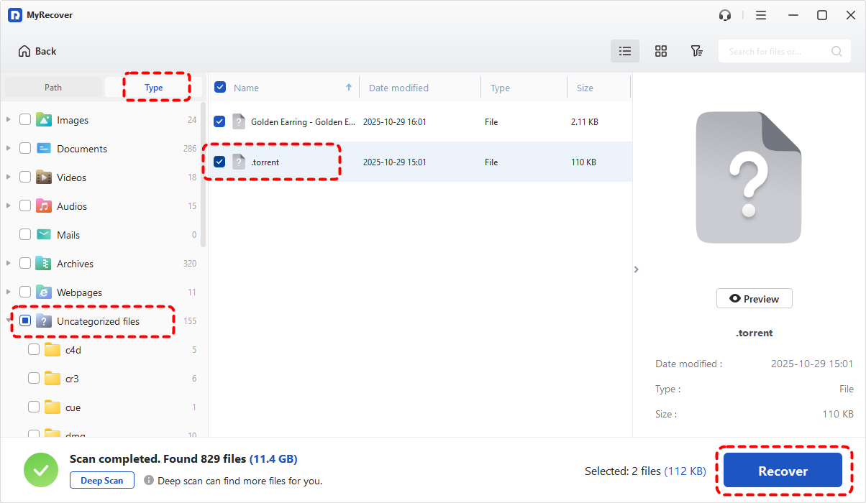
Task: Open the filter options icon
Action: pyautogui.click(x=696, y=51)
